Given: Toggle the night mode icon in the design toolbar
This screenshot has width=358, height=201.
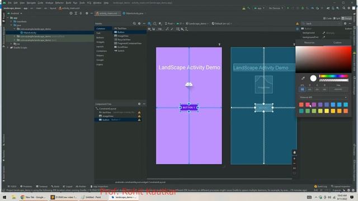Looking at the screenshot, I should (x=160, y=23).
